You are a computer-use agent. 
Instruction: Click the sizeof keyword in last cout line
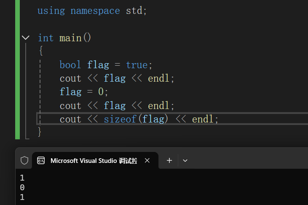click(x=120, y=119)
